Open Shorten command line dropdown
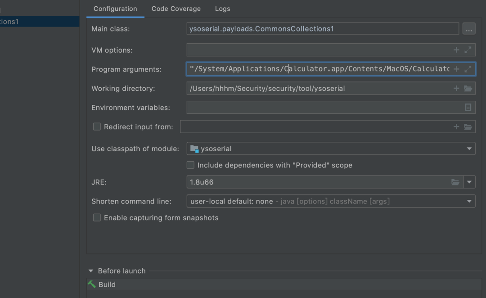 [469, 201]
